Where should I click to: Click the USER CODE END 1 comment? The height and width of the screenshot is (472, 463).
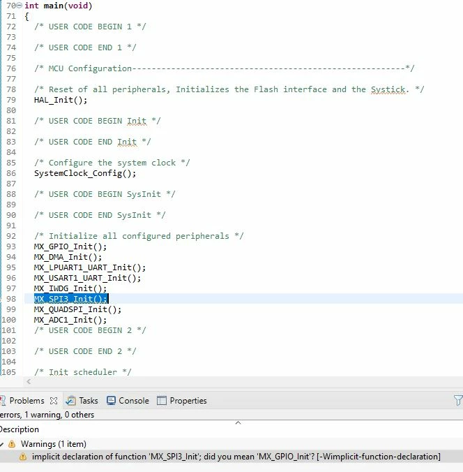tap(85, 47)
